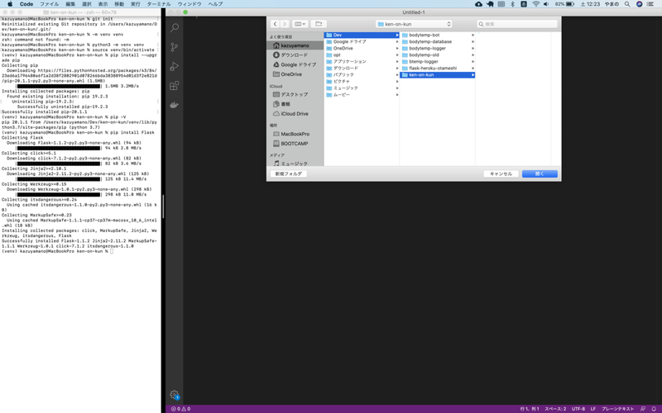
Task: Click スペース: 2 indentation in status bar
Action: pyautogui.click(x=555, y=409)
